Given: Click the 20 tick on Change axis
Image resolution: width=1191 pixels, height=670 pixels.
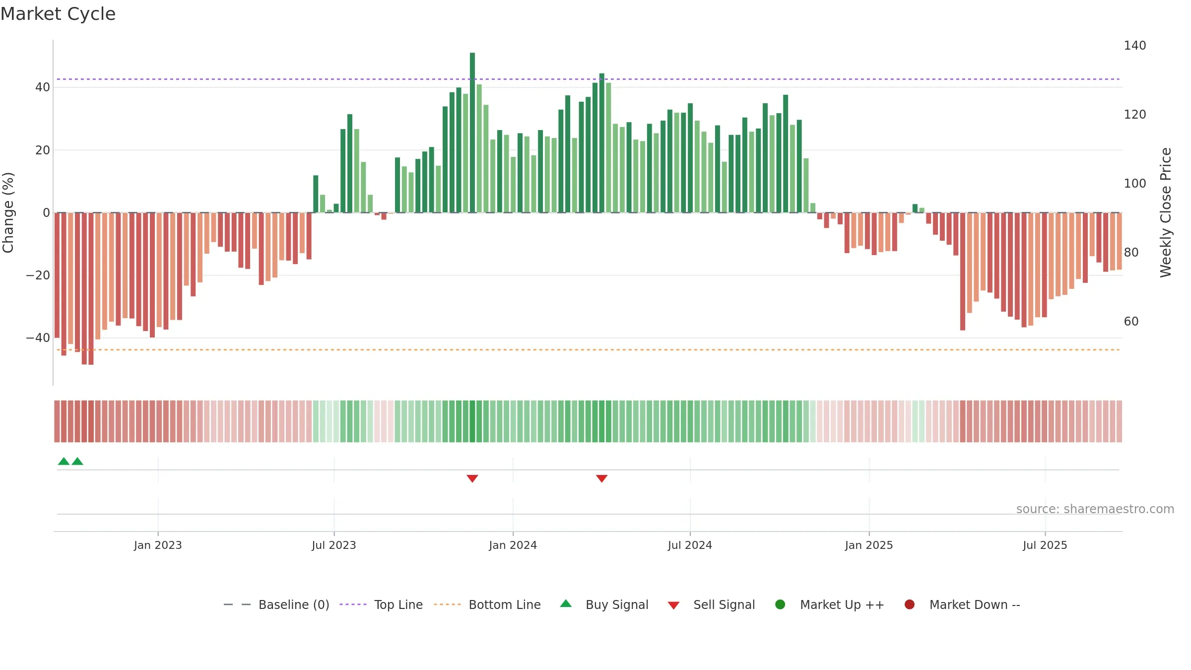Looking at the screenshot, I should coord(43,150).
